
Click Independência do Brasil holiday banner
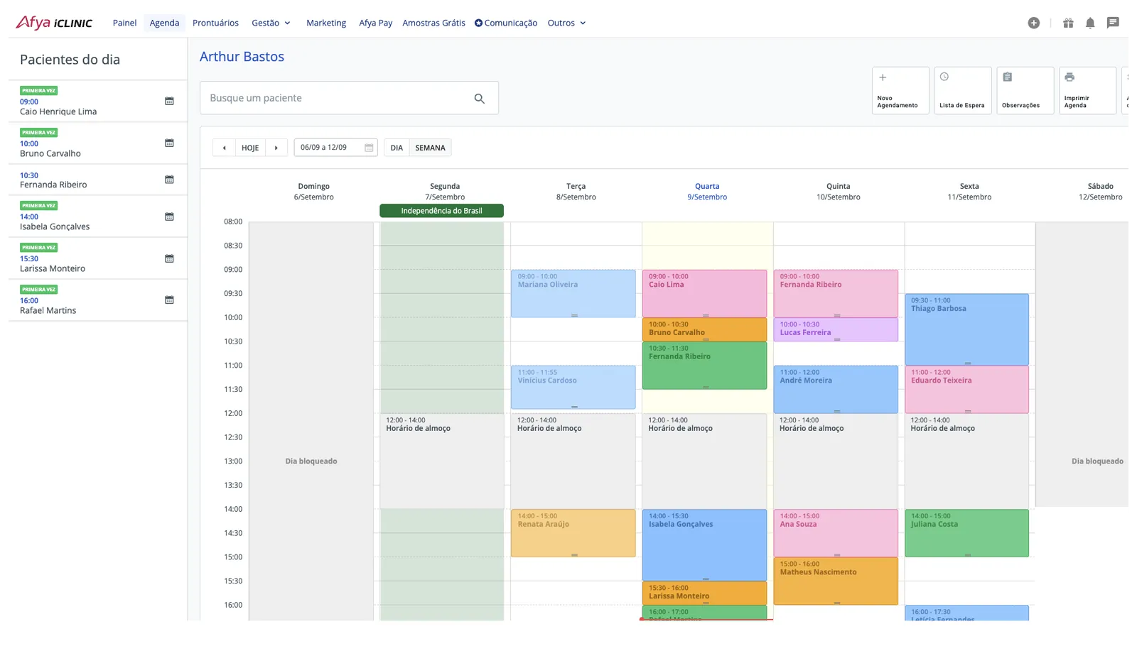tap(441, 211)
